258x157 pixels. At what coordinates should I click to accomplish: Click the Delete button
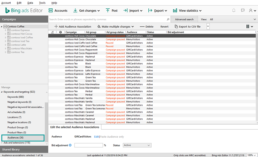point(147,27)
